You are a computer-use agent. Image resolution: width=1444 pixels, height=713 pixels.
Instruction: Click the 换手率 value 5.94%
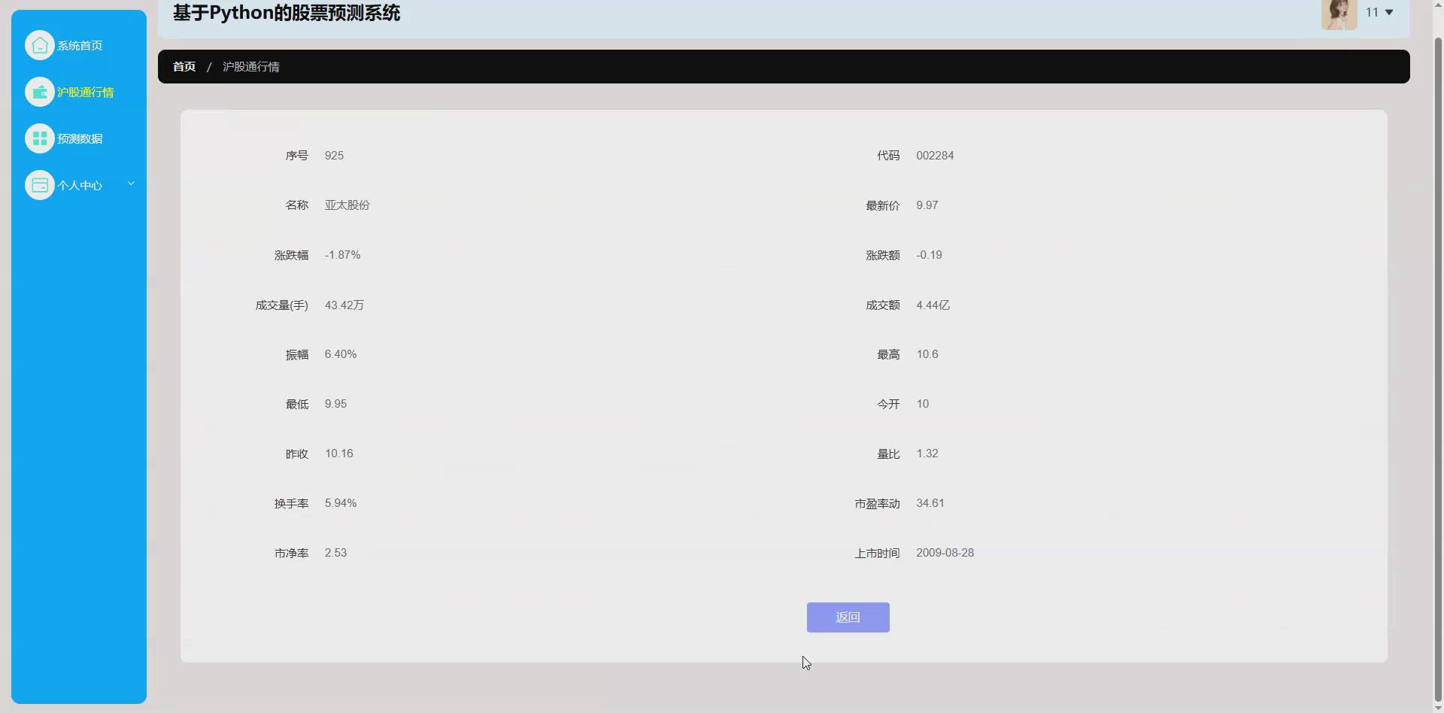coord(341,503)
